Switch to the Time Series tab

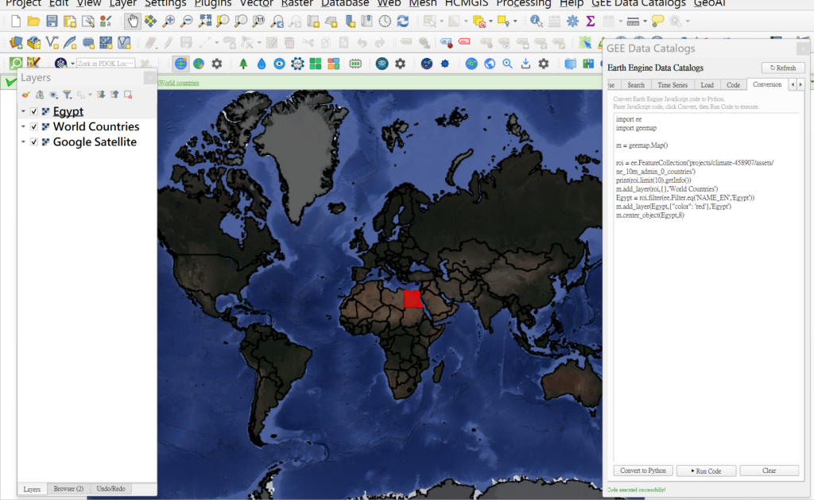(x=672, y=85)
